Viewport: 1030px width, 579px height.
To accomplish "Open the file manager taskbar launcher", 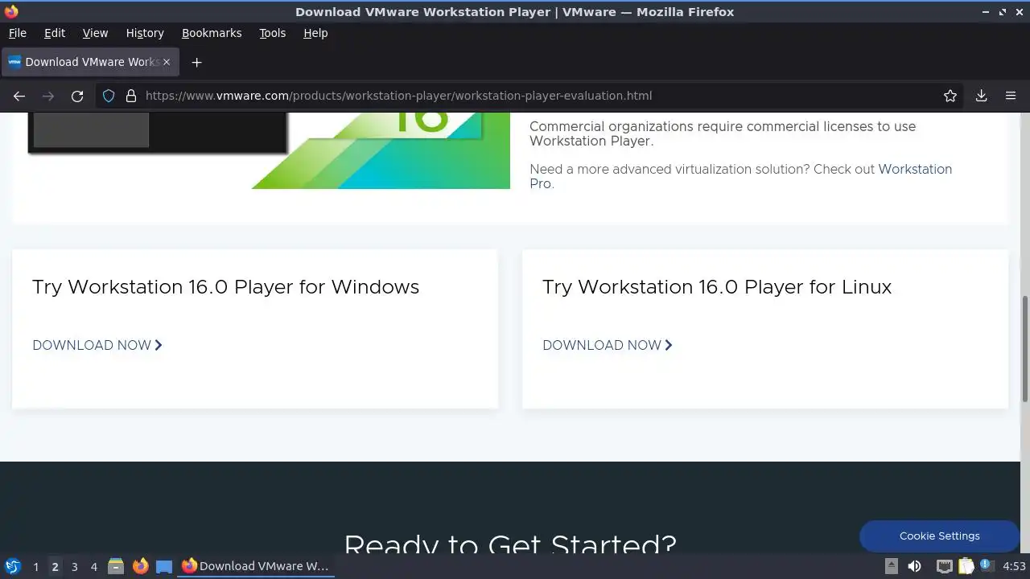I will [116, 566].
